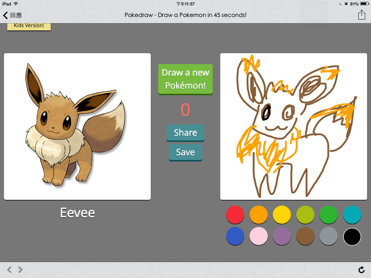Select the green color swatch

(x=328, y=215)
